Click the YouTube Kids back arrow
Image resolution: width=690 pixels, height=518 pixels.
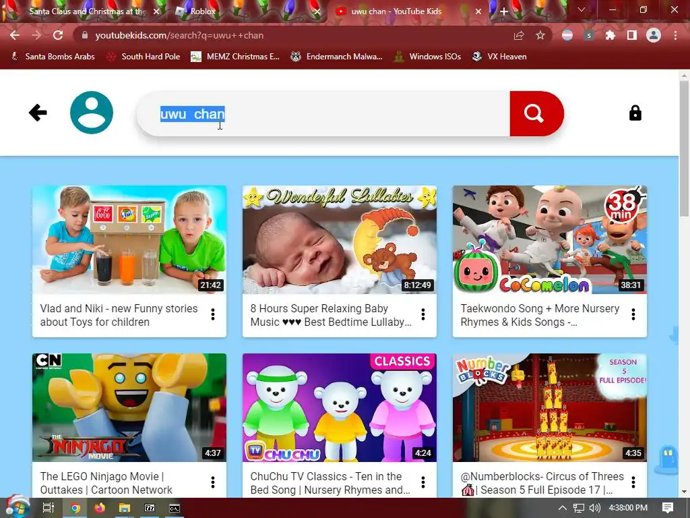(x=38, y=113)
